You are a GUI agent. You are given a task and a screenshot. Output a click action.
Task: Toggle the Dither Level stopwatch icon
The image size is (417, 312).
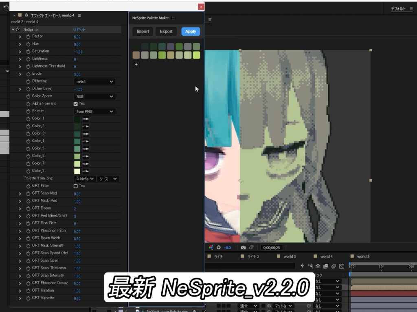(28, 89)
